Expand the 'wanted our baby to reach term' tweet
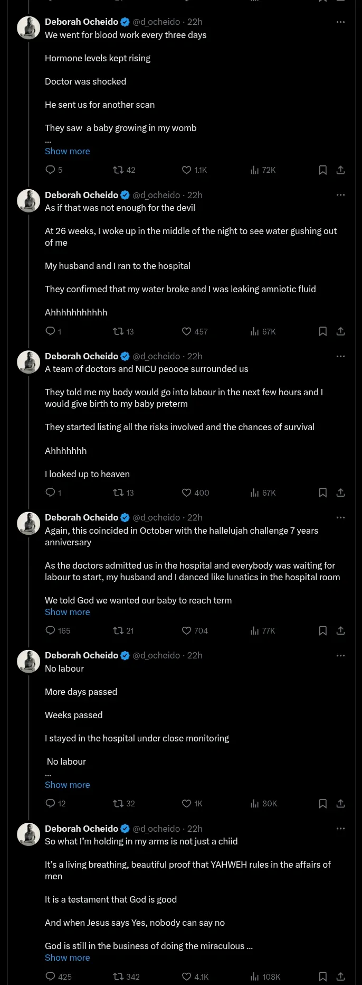Viewport: 362px width, 985px height. click(x=67, y=612)
